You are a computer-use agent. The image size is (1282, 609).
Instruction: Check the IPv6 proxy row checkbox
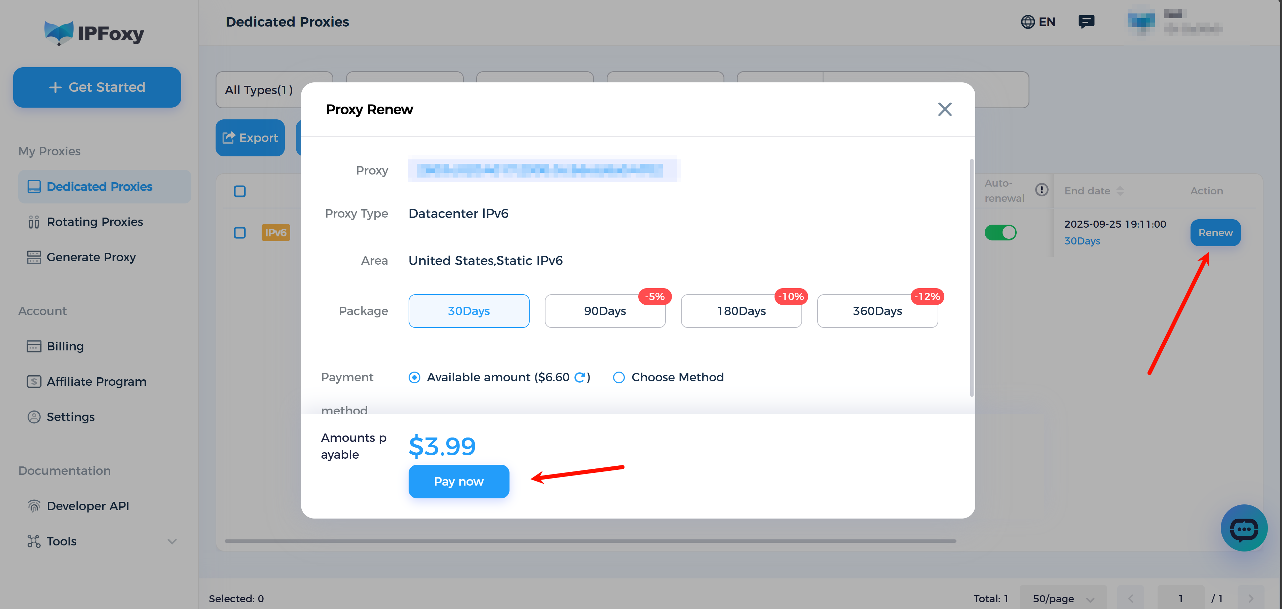click(240, 232)
